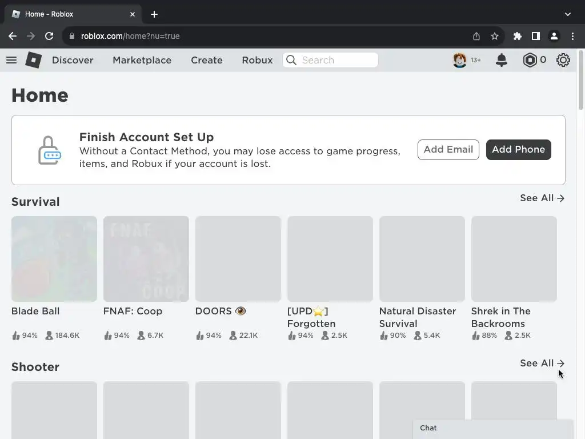Image resolution: width=585 pixels, height=439 pixels.
Task: Bookmark this page with the star
Action: 494,36
